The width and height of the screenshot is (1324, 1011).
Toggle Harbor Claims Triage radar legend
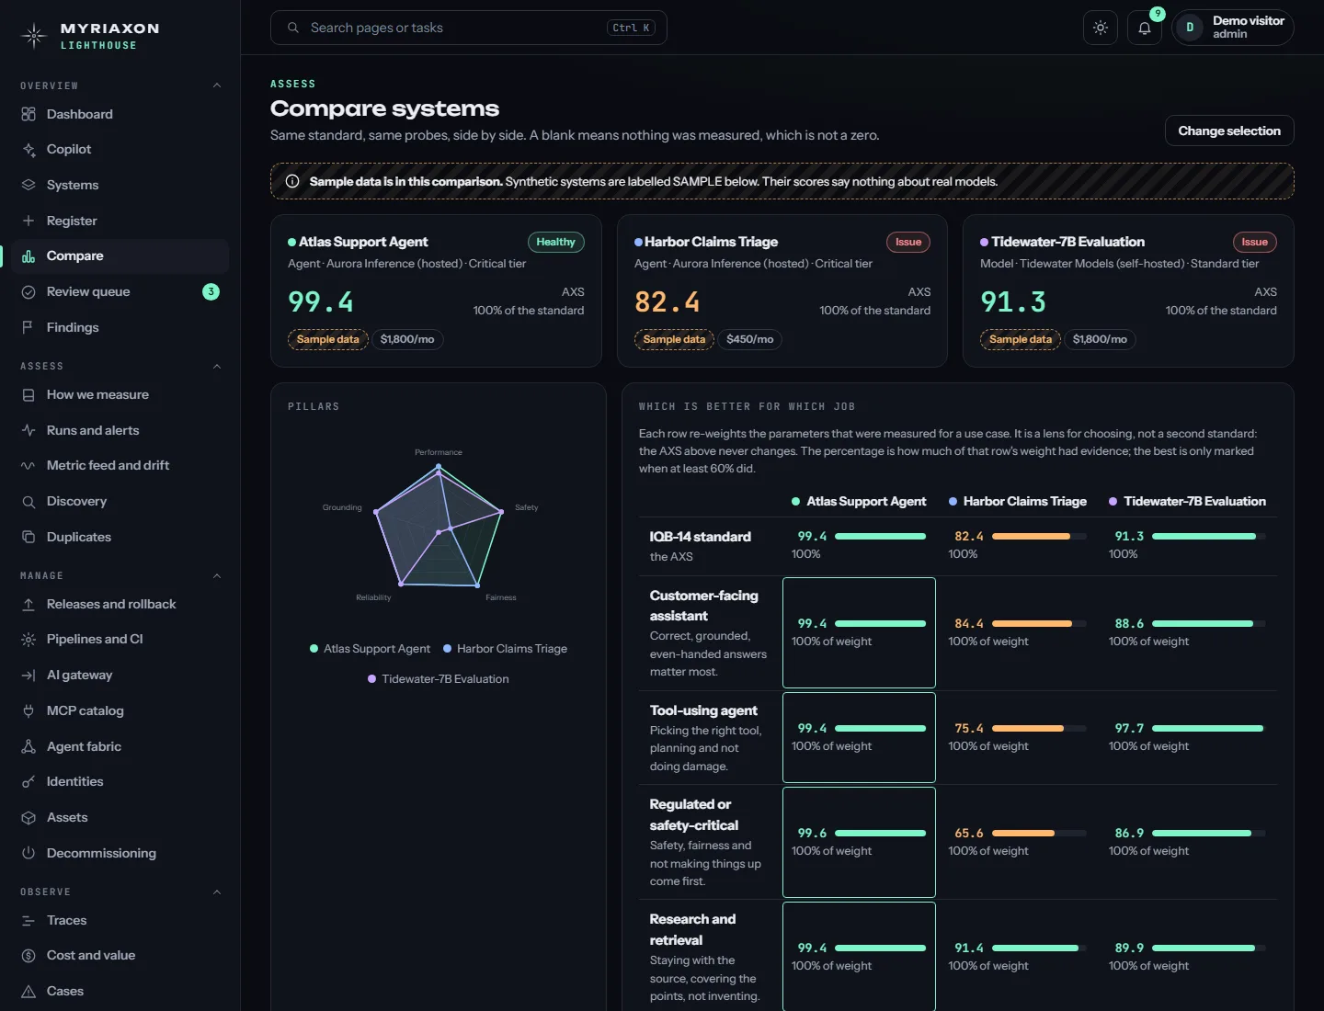[x=506, y=649]
